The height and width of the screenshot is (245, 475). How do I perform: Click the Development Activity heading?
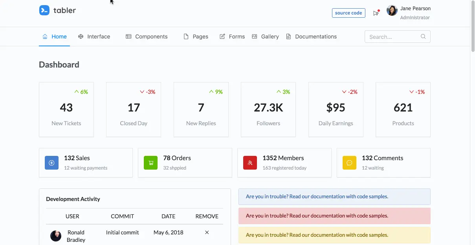click(x=73, y=199)
